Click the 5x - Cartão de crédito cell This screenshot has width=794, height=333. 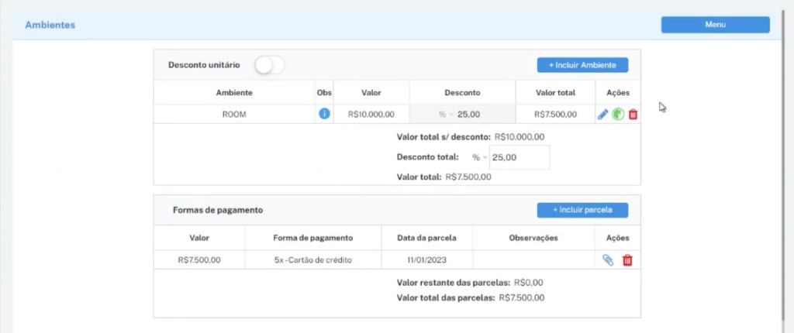tap(312, 260)
